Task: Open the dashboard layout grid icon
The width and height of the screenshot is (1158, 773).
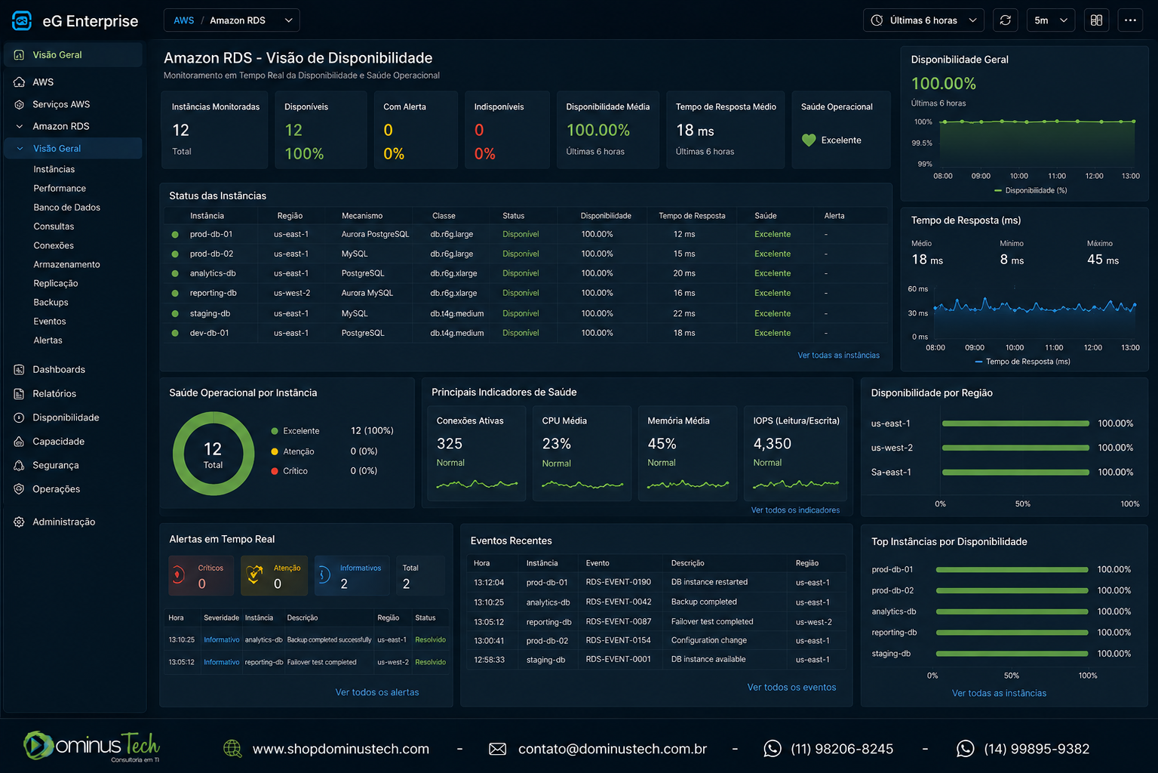Action: click(x=1096, y=20)
